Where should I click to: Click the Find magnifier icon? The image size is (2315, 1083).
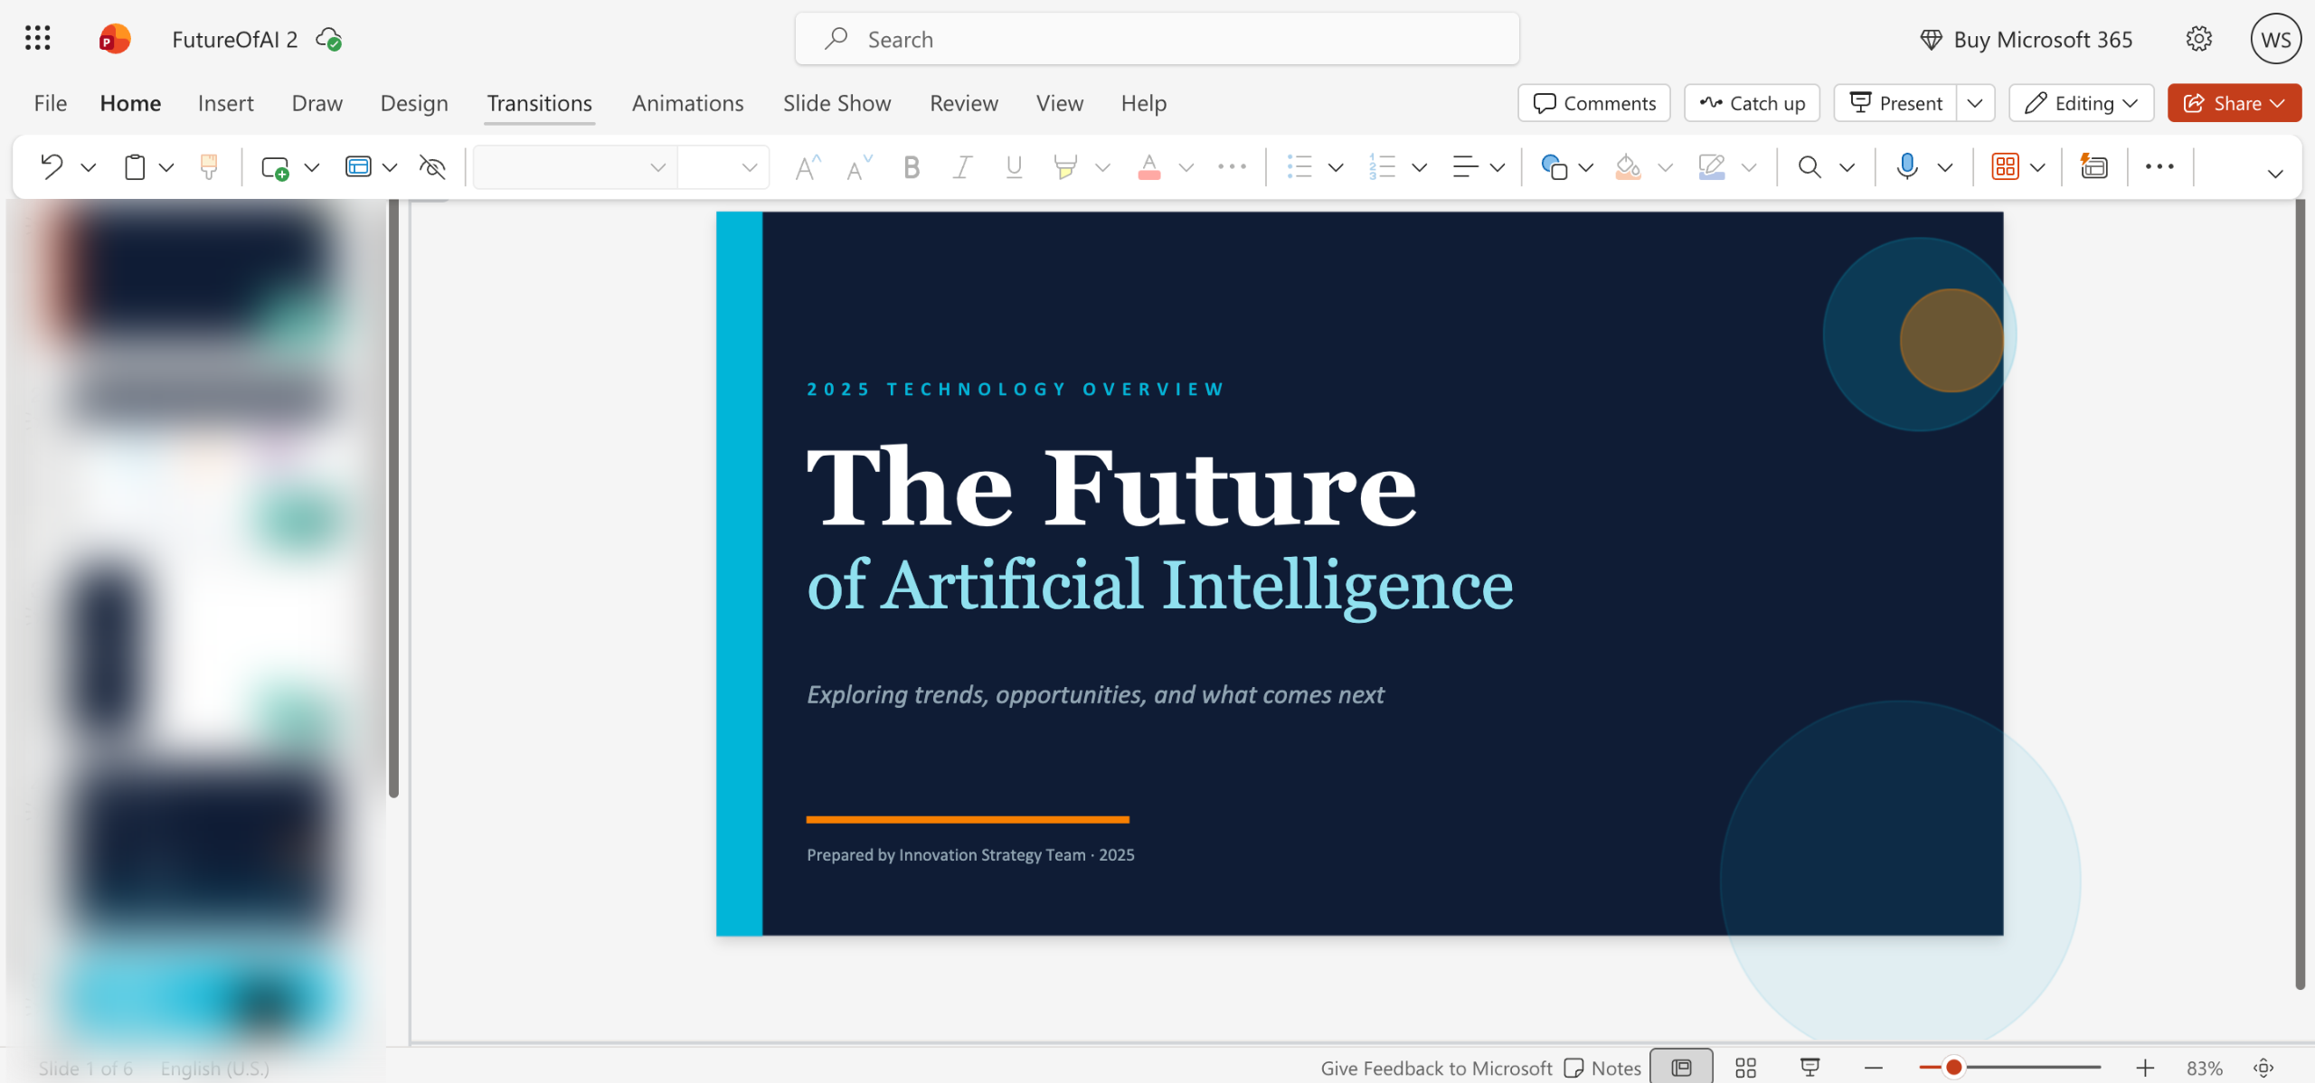[1809, 166]
